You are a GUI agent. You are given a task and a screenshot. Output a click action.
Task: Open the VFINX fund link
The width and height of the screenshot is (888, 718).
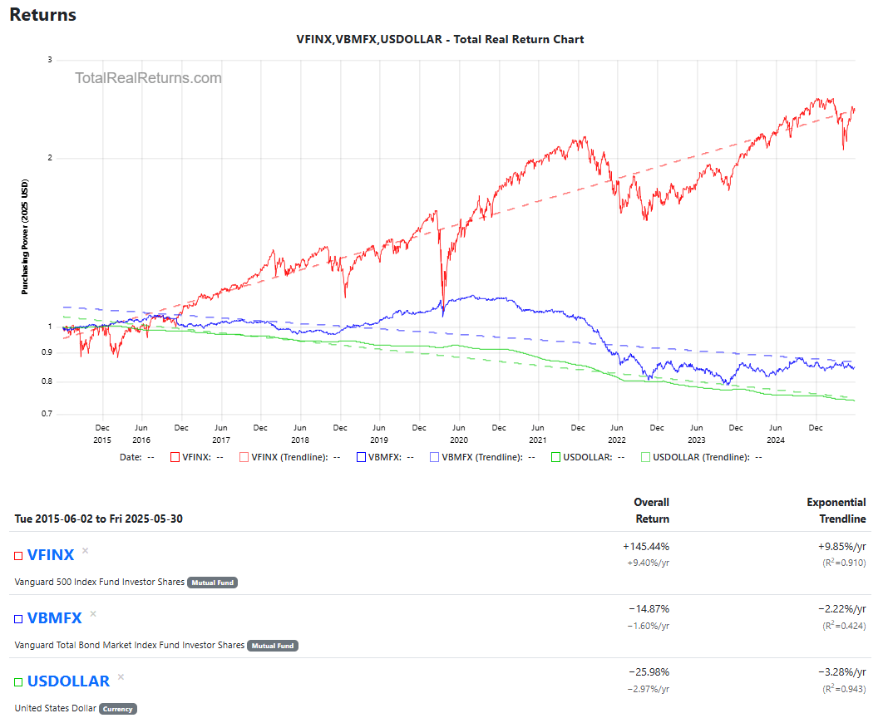coord(51,555)
